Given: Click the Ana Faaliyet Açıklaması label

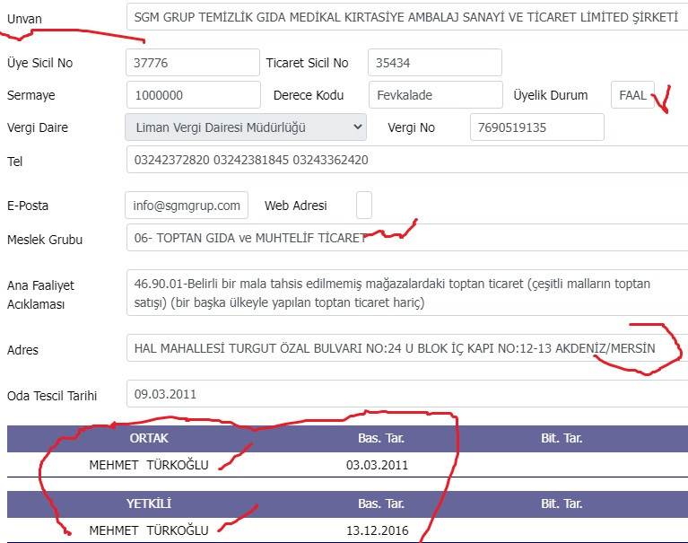Looking at the screenshot, I should coord(40,294).
